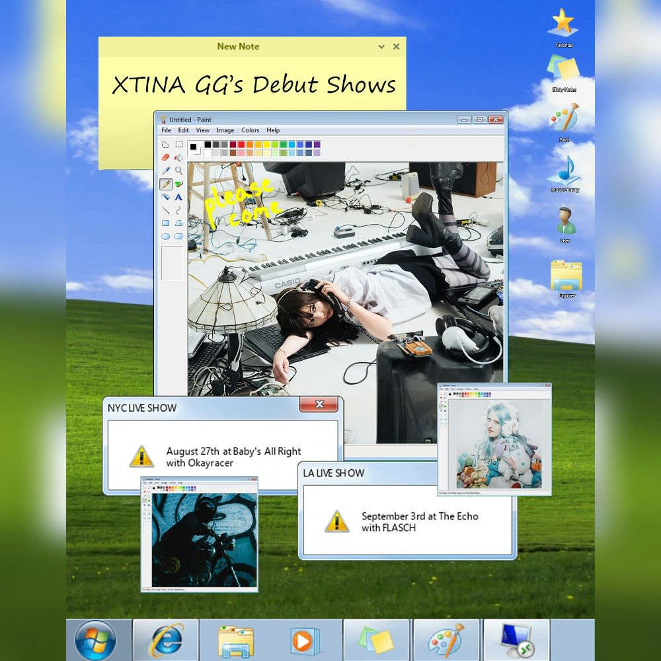
Task: Click the Windows Start orb
Action: coord(95,641)
